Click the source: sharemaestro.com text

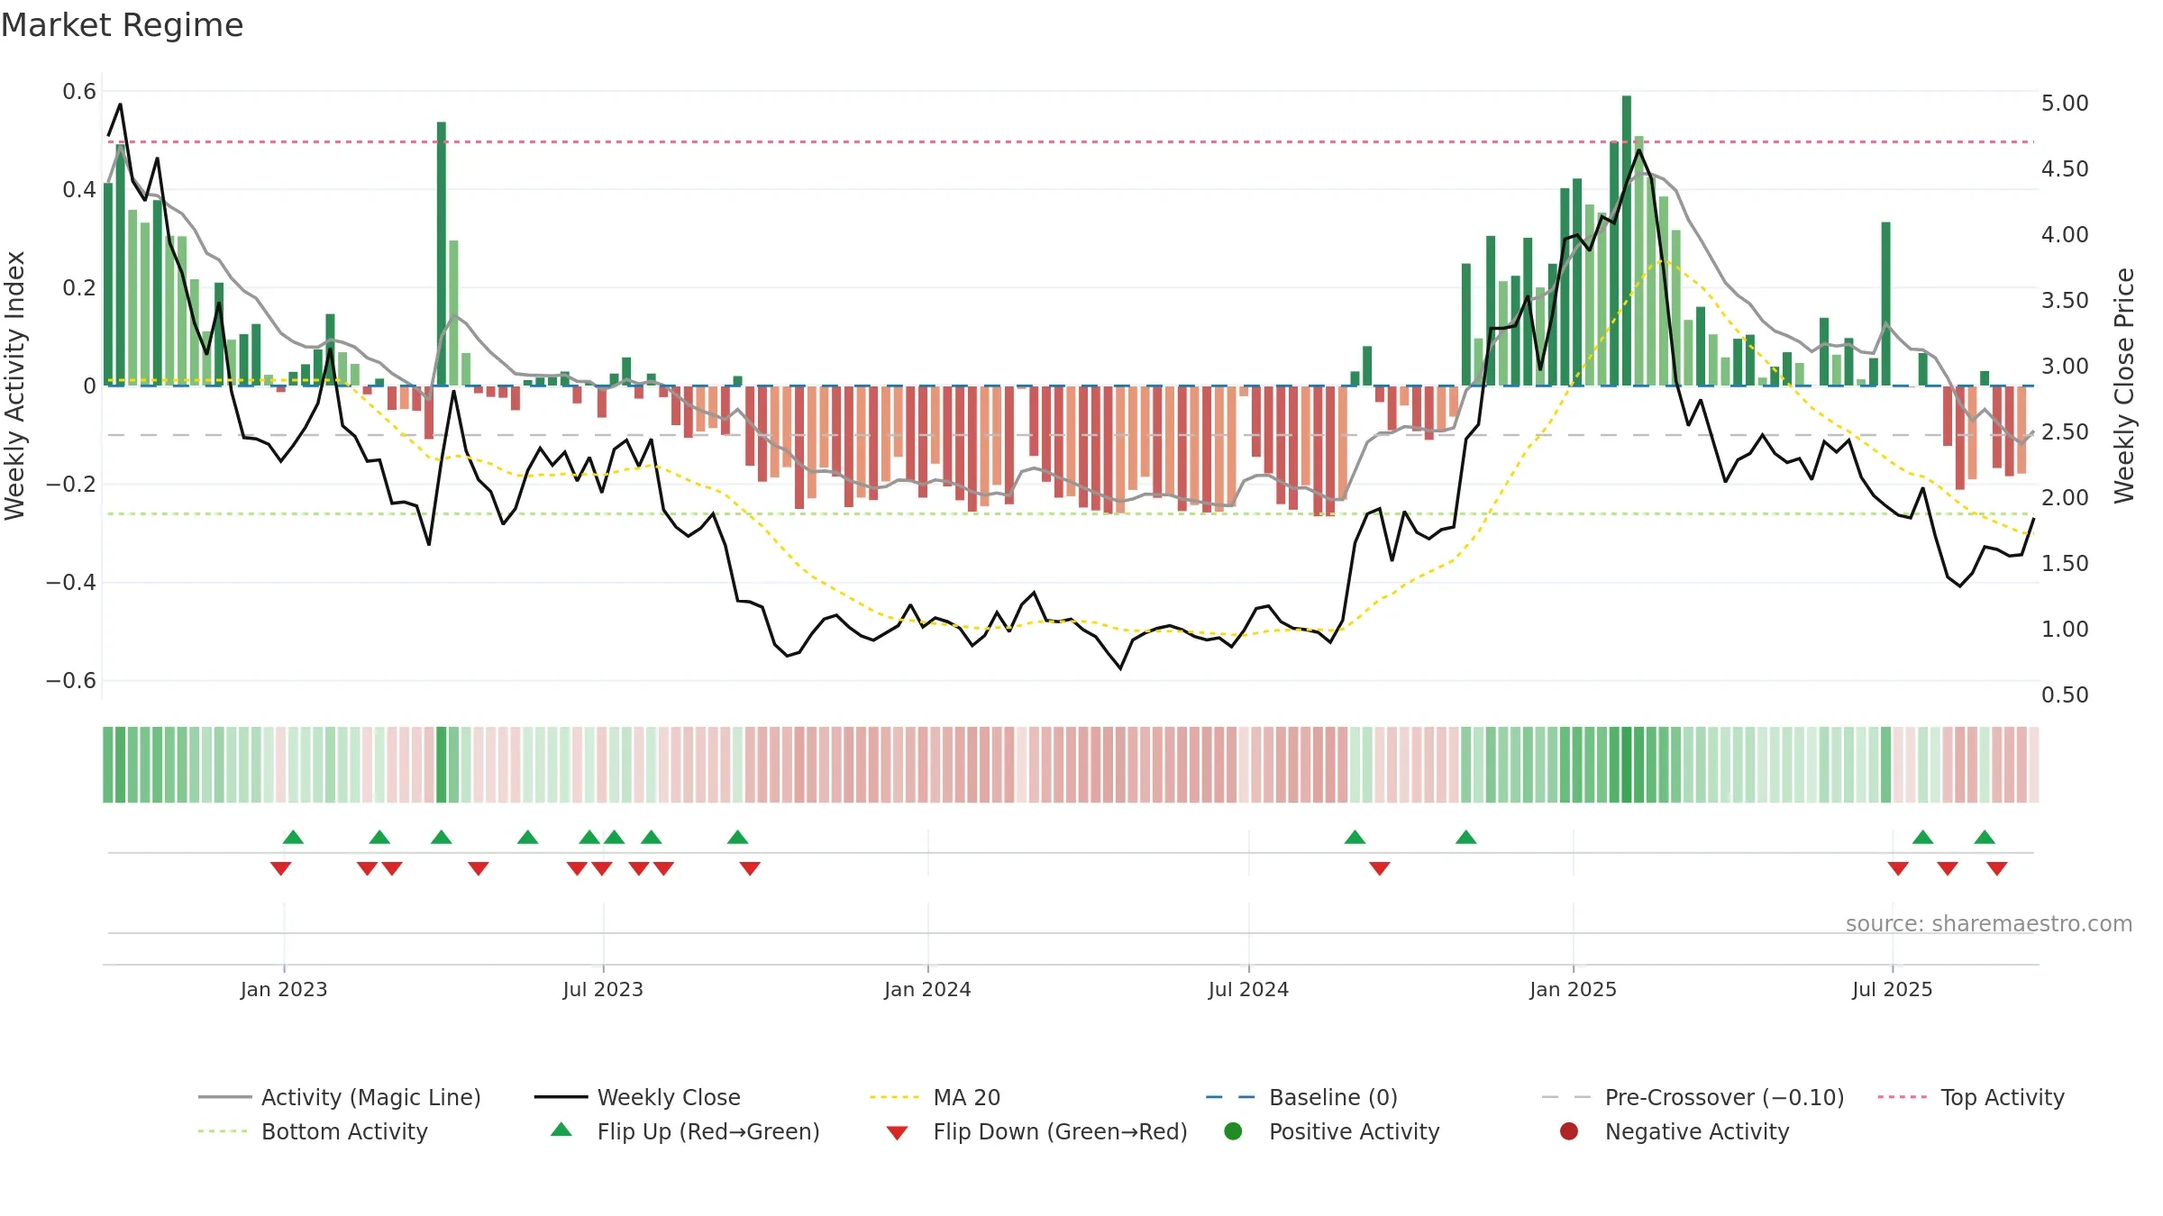pos(1989,924)
